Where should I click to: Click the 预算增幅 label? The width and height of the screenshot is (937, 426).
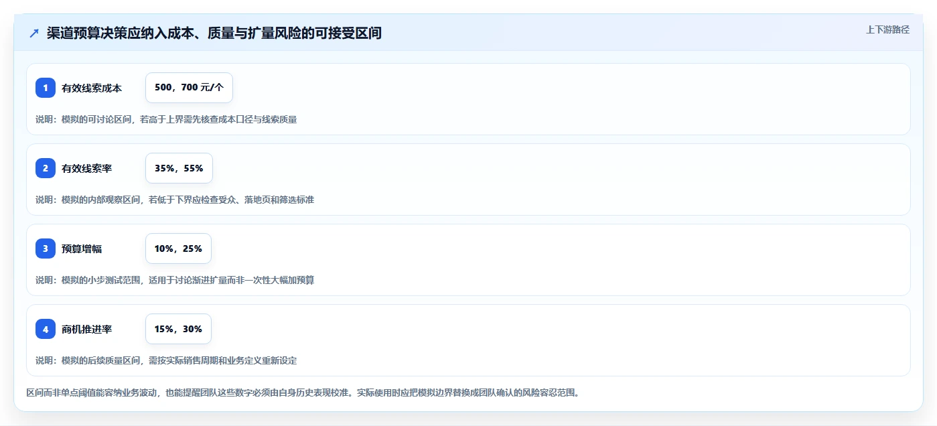(82, 248)
